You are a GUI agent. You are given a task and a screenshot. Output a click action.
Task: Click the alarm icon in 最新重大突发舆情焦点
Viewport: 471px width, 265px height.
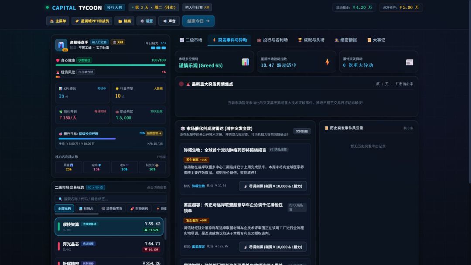coord(188,84)
